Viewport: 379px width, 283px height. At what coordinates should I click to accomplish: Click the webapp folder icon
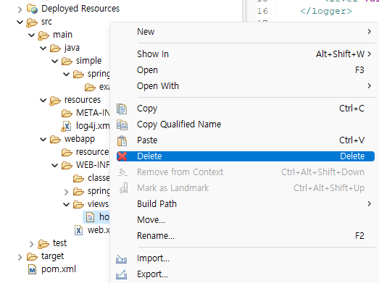coord(55,140)
